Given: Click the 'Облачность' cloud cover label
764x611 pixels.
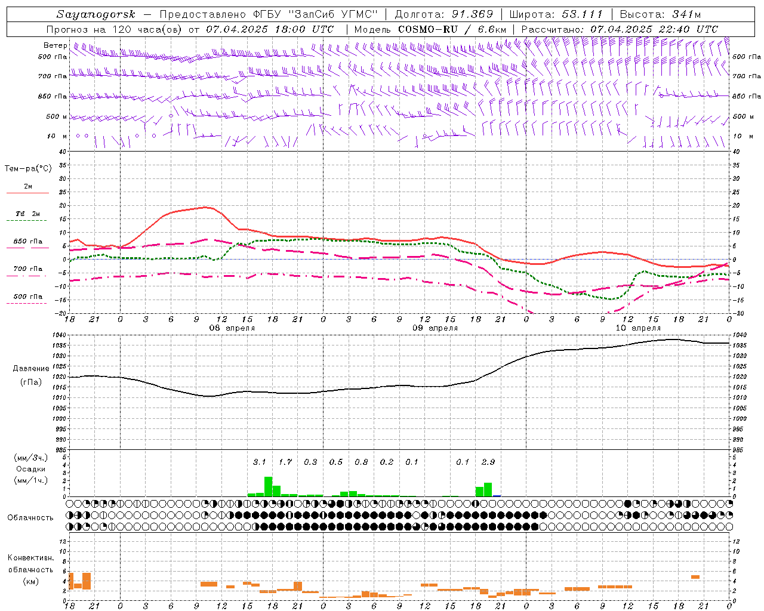Looking at the screenshot, I should pos(30,518).
